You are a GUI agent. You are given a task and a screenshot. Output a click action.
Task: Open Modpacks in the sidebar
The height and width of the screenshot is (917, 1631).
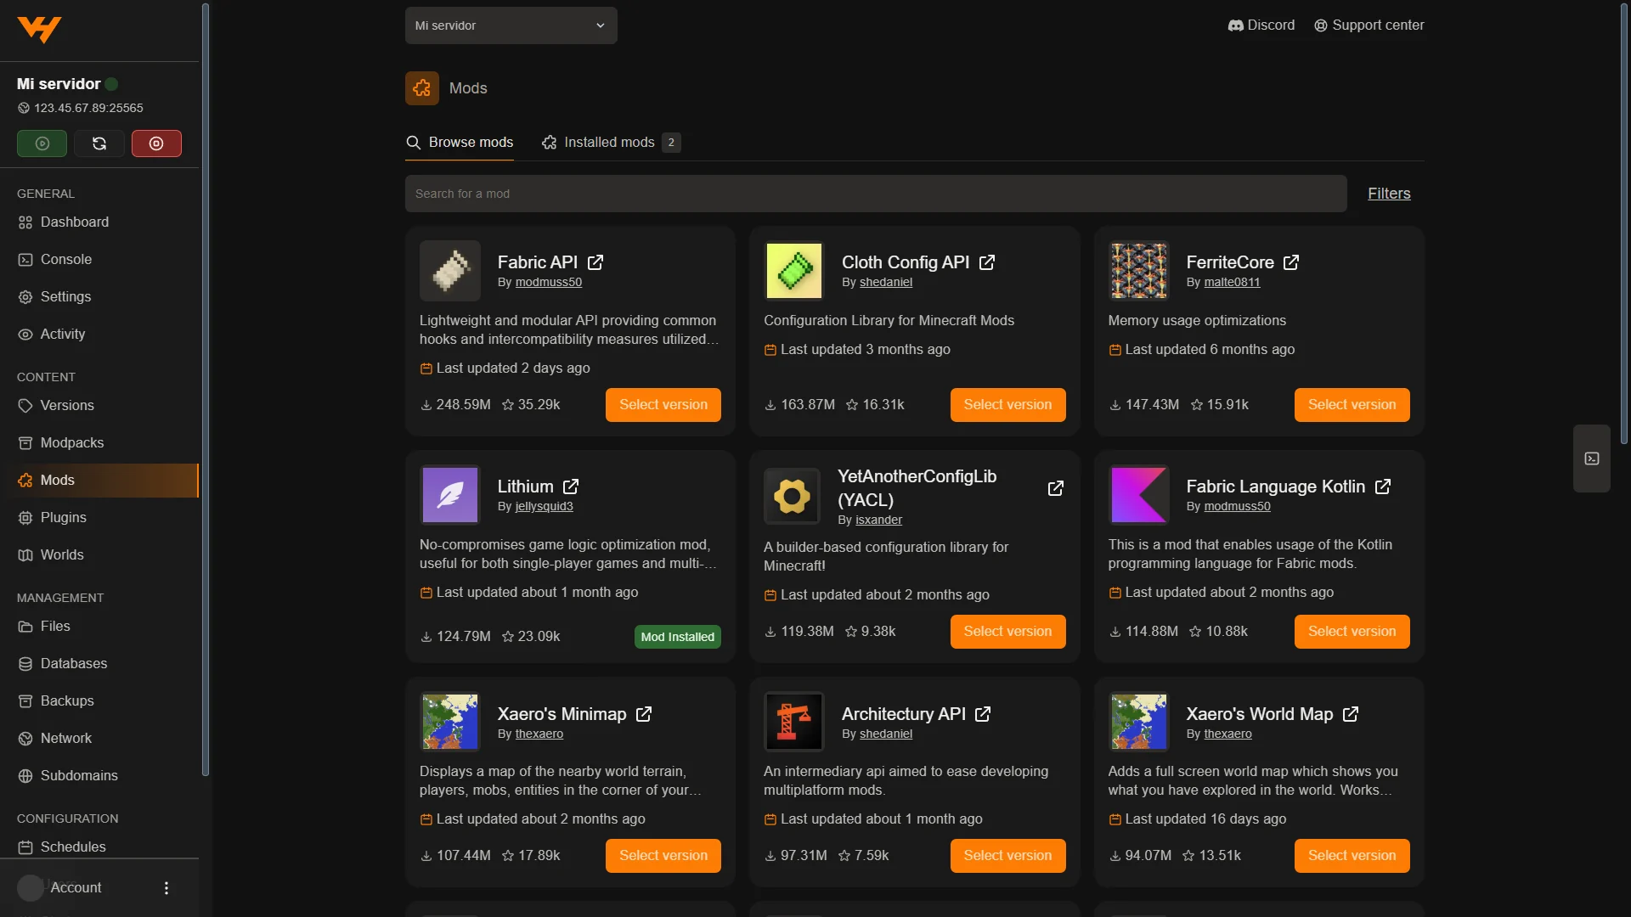pos(99,443)
